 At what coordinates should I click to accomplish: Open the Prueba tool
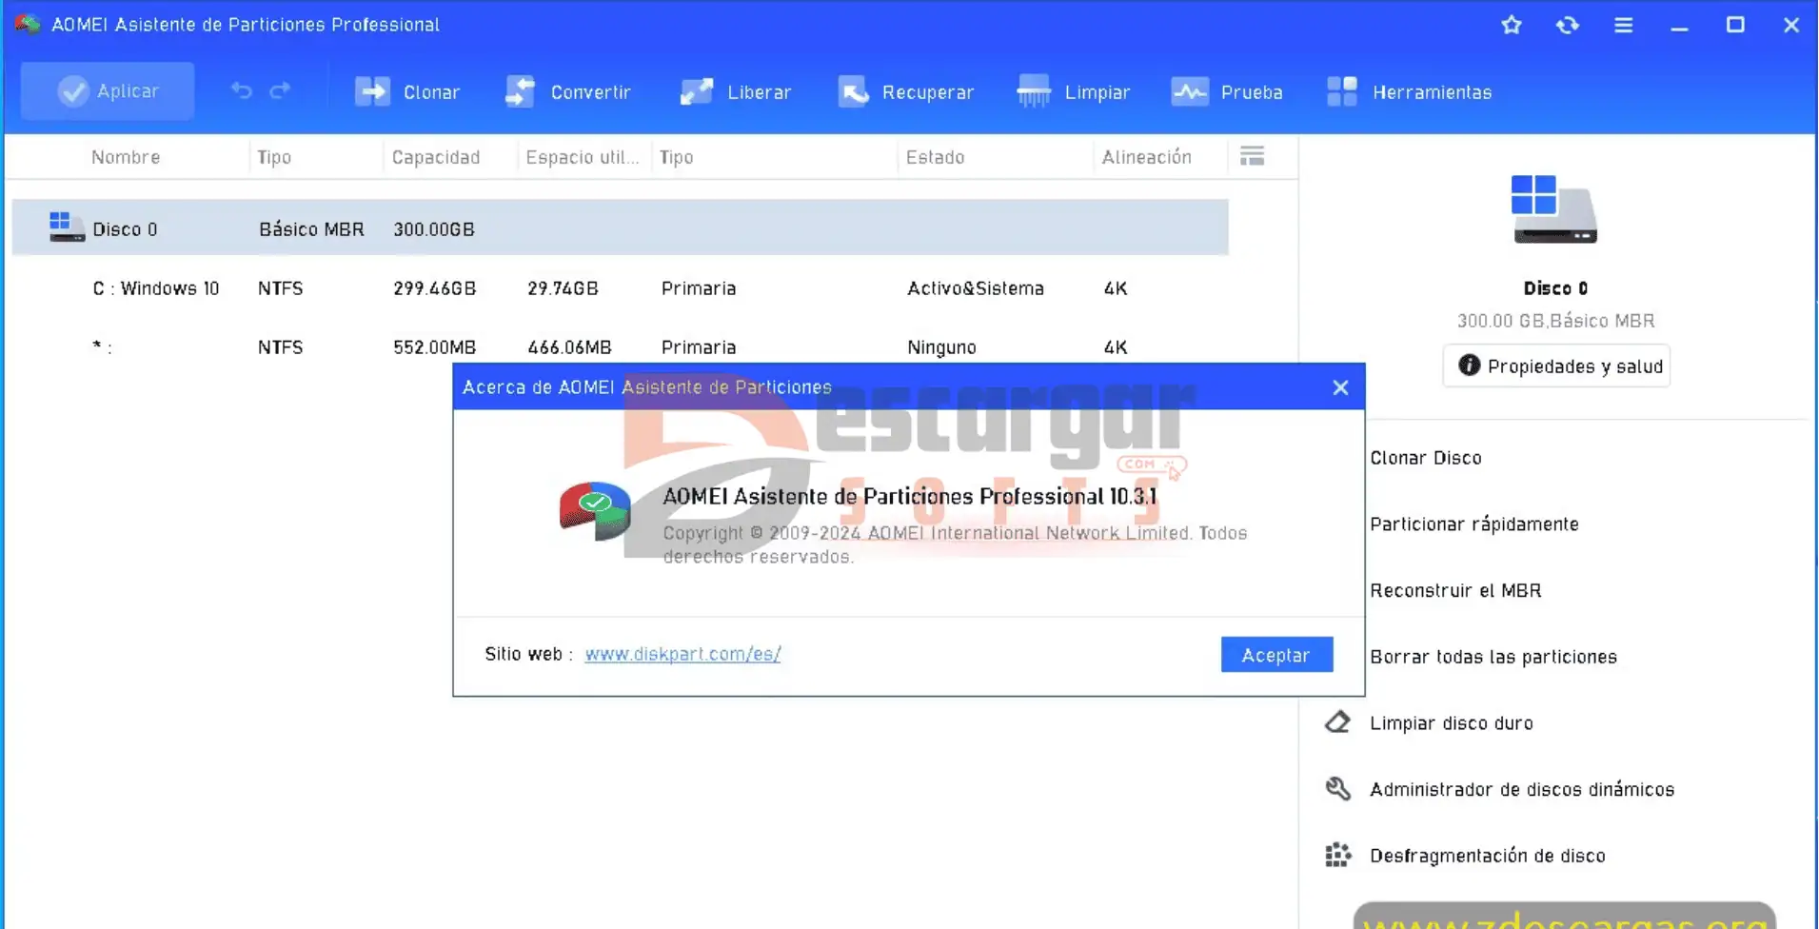click(x=1227, y=92)
